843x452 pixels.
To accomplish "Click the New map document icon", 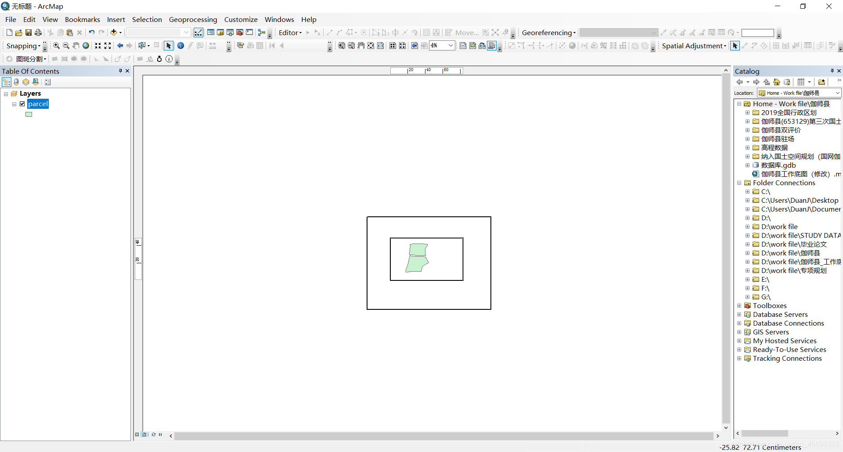I will click(x=9, y=32).
